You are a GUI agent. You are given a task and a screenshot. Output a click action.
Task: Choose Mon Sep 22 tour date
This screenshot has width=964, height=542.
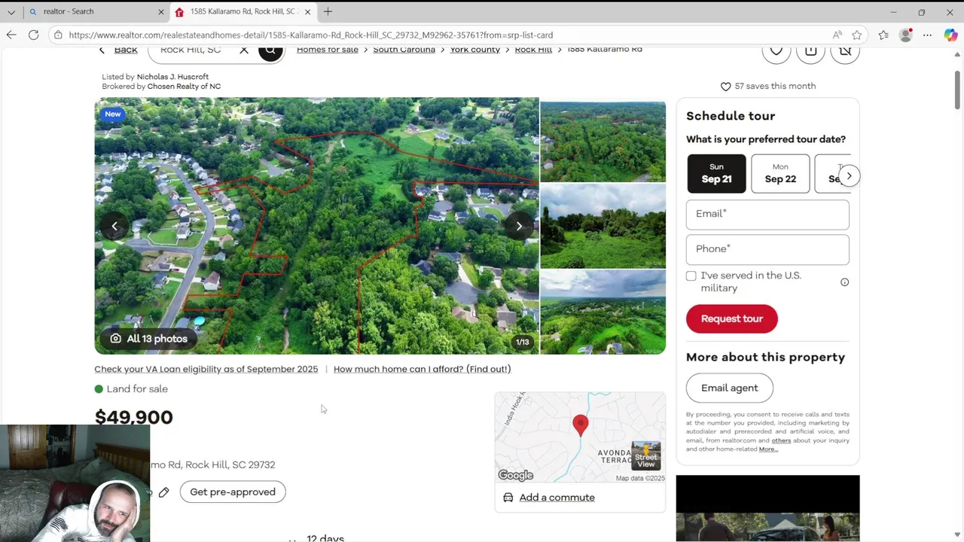click(x=780, y=173)
